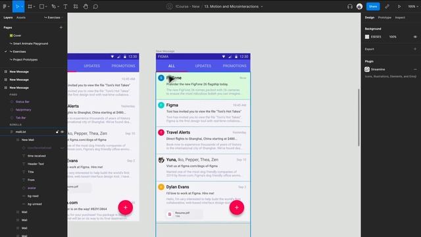Screen dimensions: 421x237
Task: Open Move tool options dropdown arrow
Action: (22, 7)
